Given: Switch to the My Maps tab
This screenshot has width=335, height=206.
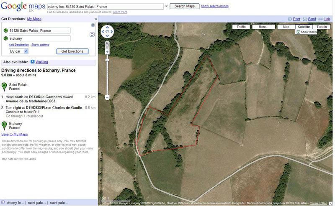Looking at the screenshot, I should click(34, 19).
